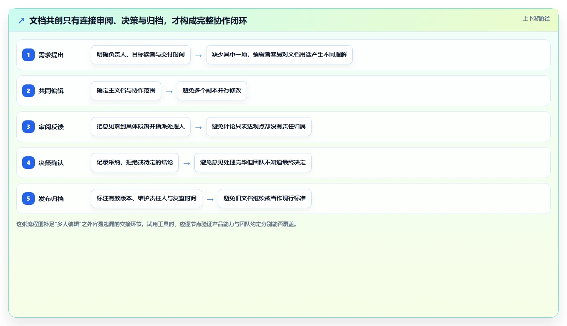This screenshot has height=326, width=567.
Task: Select the 共同编辑 step label
Action: 51,91
